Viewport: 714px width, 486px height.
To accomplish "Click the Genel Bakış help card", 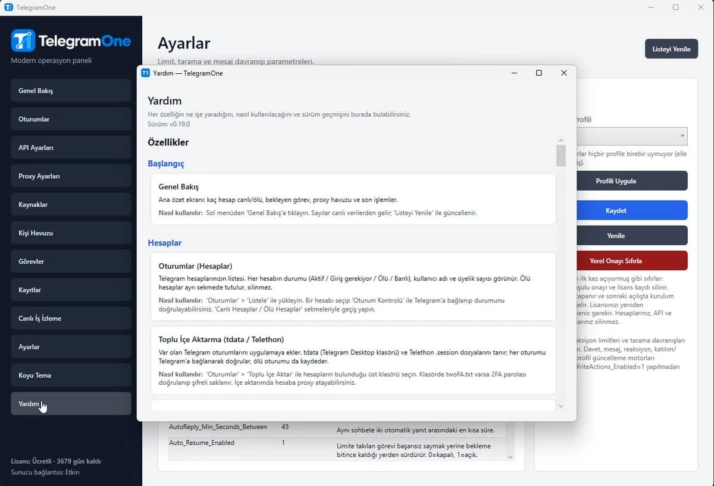I will [353, 199].
